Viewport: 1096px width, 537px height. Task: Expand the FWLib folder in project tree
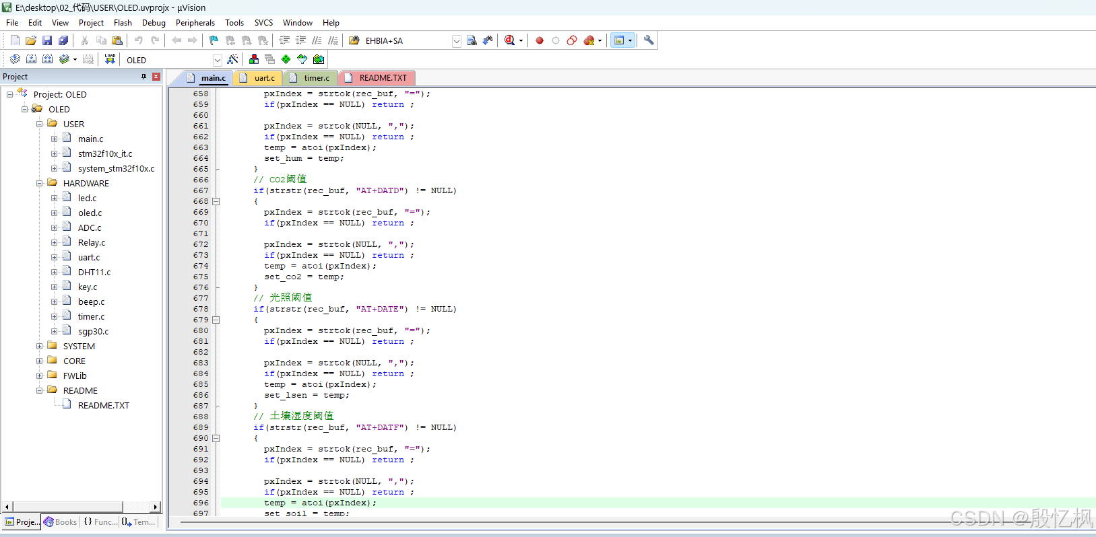(39, 375)
